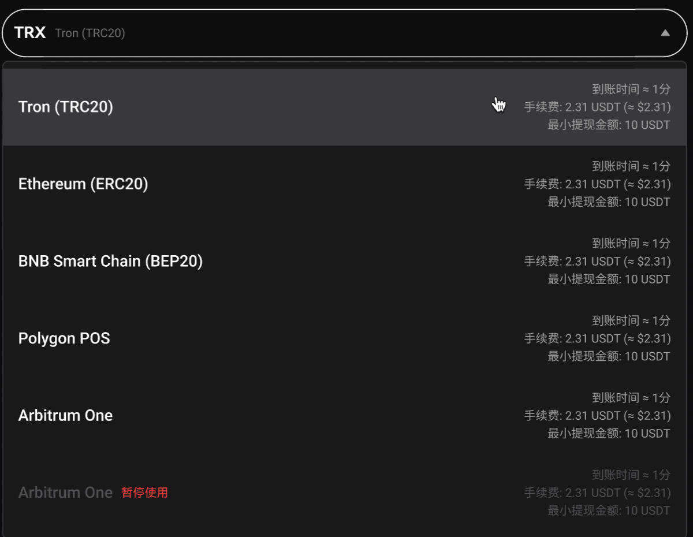Click the 到账时间 text in the Tron row

tap(631, 89)
